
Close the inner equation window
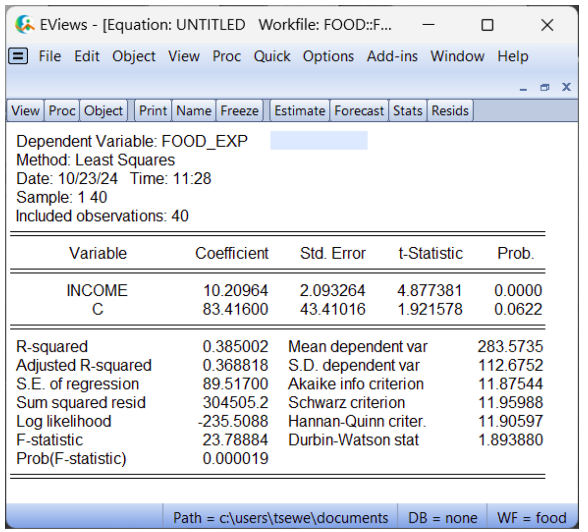coord(566,87)
